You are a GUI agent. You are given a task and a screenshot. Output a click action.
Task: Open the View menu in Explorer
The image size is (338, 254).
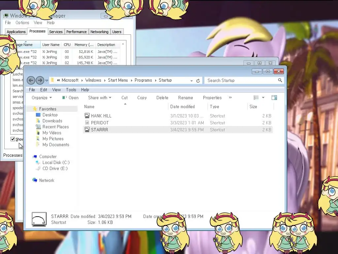[x=56, y=90]
